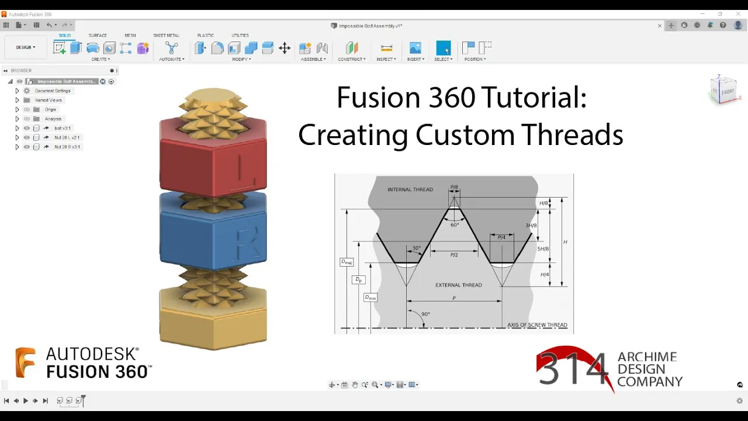Click the Joint icon
This screenshot has height=421, width=748.
[322, 48]
